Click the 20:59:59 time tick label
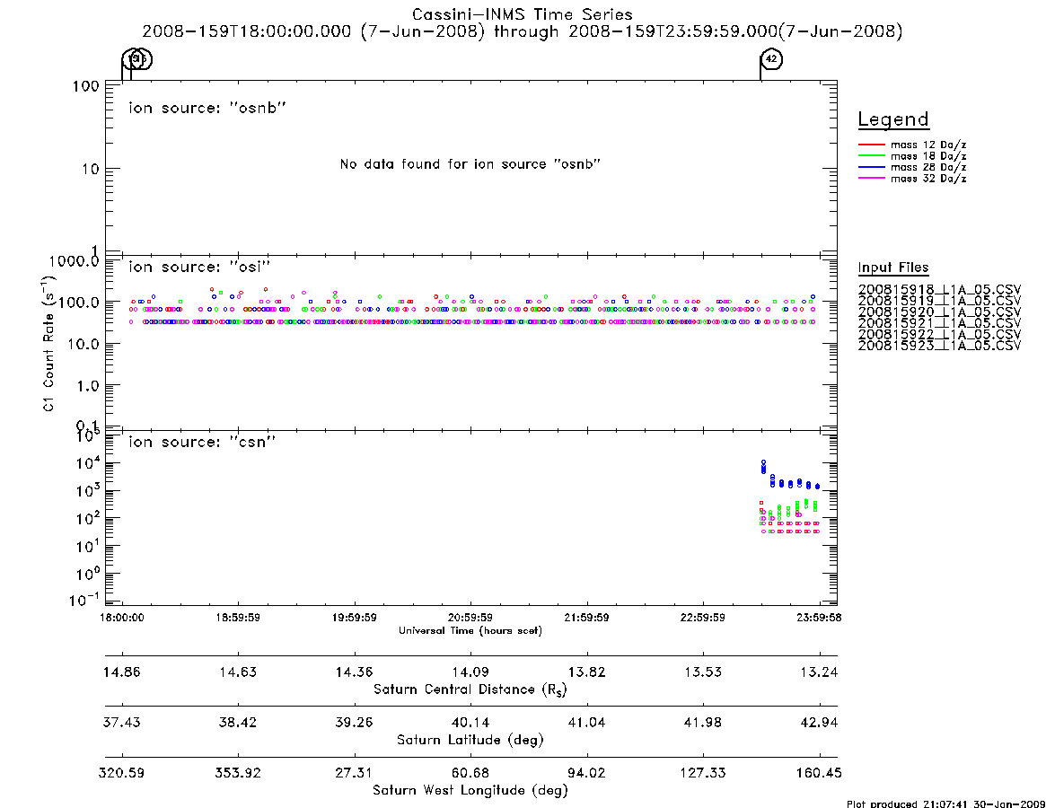 [470, 618]
